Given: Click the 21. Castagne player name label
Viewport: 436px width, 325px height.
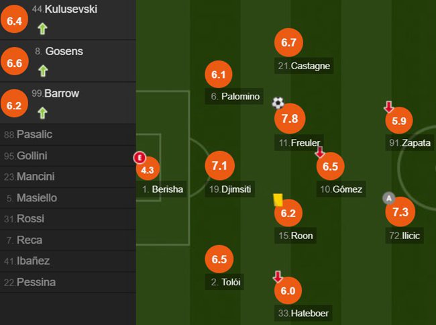Looking at the screenshot, I should [x=304, y=66].
